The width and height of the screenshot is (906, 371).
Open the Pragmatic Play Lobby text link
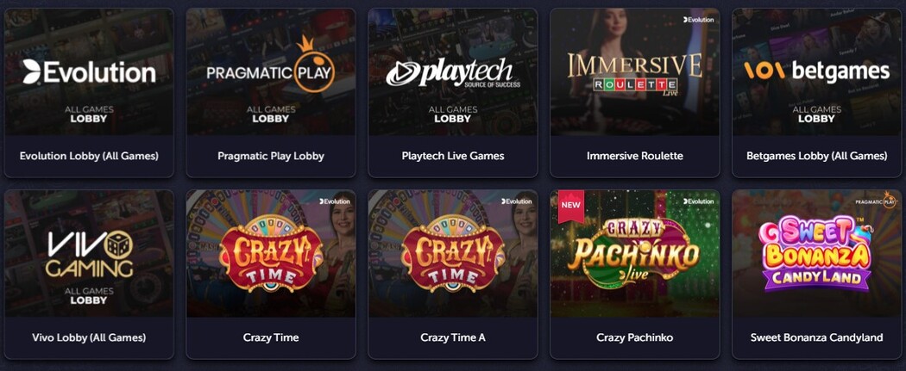271,156
